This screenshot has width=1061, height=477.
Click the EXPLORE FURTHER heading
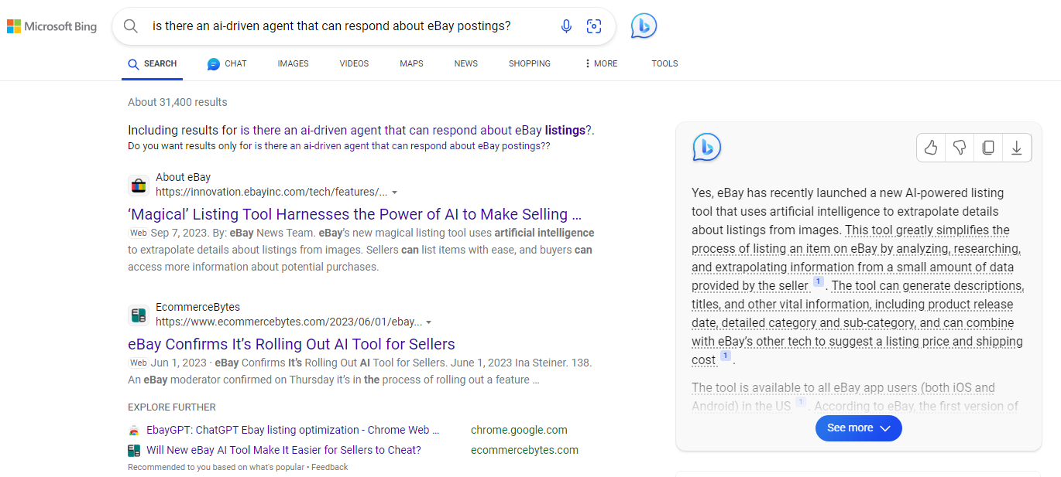[172, 407]
